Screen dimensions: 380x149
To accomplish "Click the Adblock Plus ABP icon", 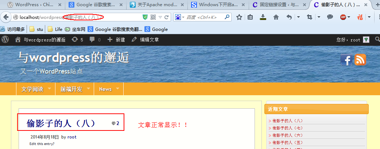I will pyautogui.click(x=343, y=17).
